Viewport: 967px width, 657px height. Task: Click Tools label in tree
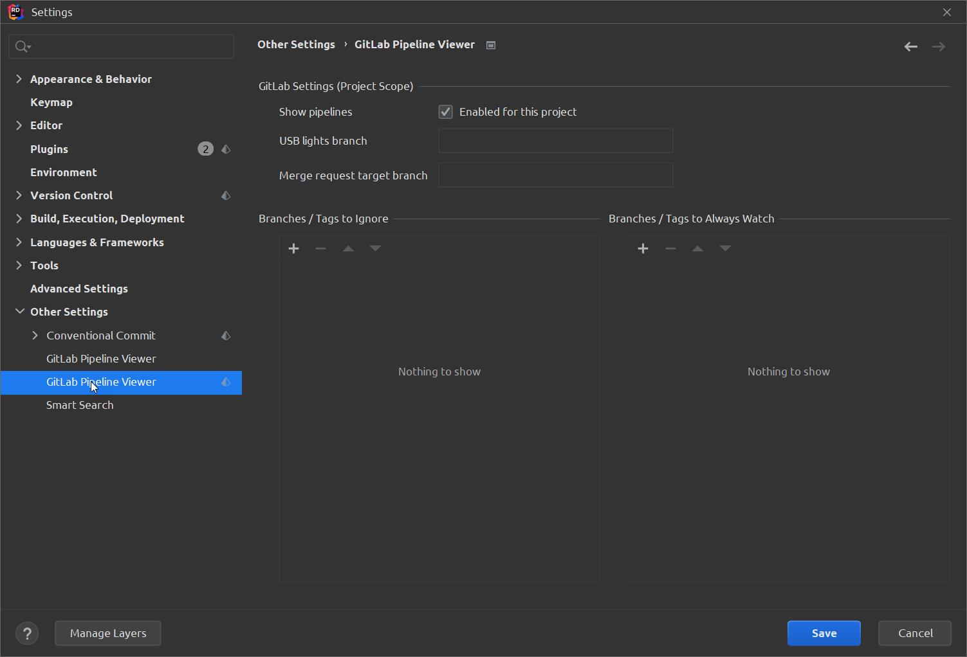pyautogui.click(x=44, y=265)
